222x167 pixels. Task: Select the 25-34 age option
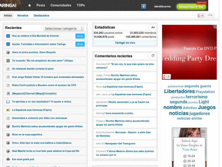tap(185, 161)
